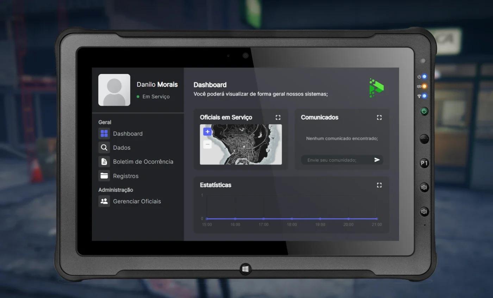The height and width of the screenshot is (298, 493).
Task: Click the Oficiais em Serviço heading
Action: point(226,117)
